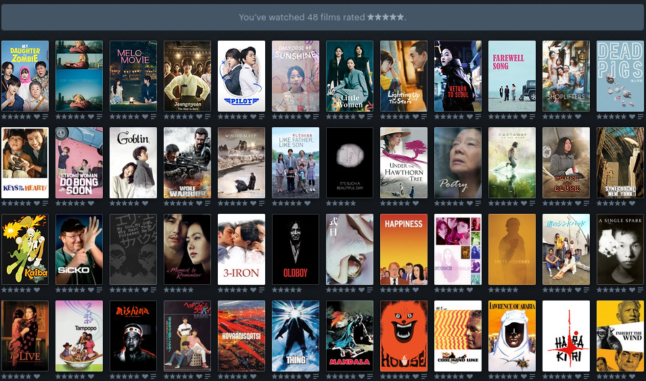
Task: Open the review icon under 3-Iron
Action: click(262, 290)
